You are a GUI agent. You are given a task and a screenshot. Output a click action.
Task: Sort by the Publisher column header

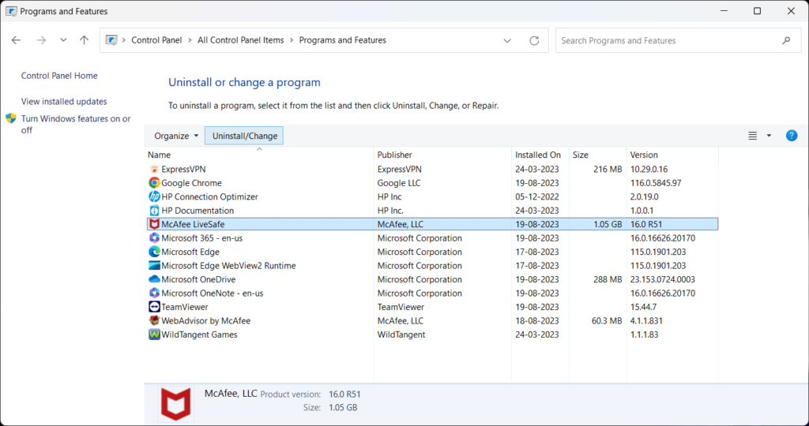point(442,155)
